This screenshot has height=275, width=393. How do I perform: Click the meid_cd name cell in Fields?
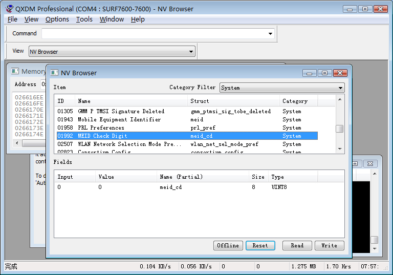point(171,187)
